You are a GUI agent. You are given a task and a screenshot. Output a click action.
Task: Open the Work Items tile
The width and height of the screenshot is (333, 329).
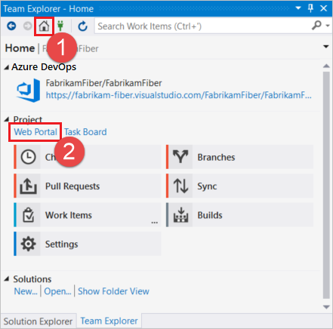(x=88, y=215)
